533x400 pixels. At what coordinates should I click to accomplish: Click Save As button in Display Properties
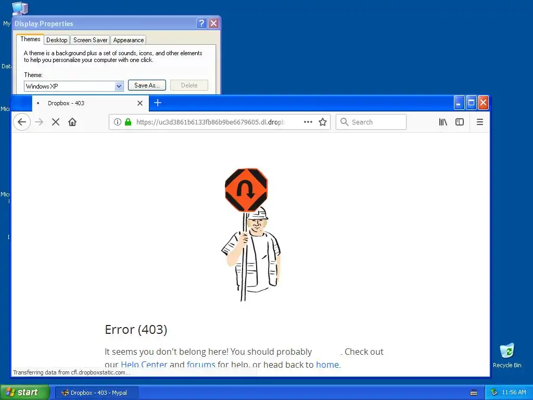click(x=147, y=85)
